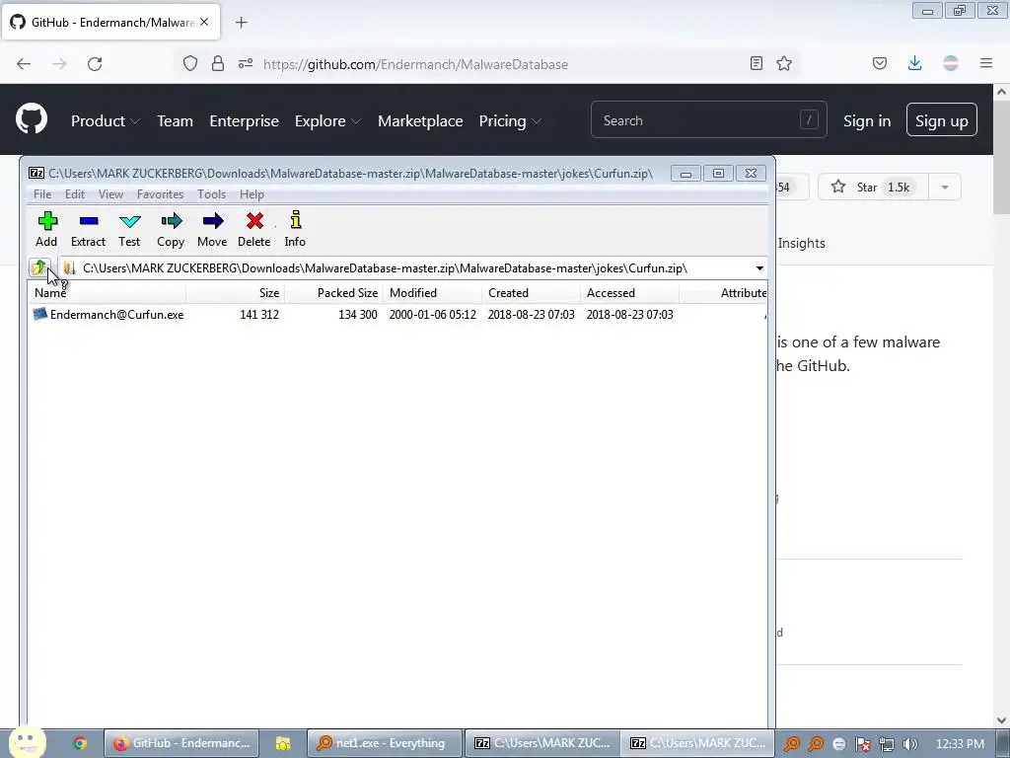
Task: Open the Marketplace link
Action: (420, 120)
